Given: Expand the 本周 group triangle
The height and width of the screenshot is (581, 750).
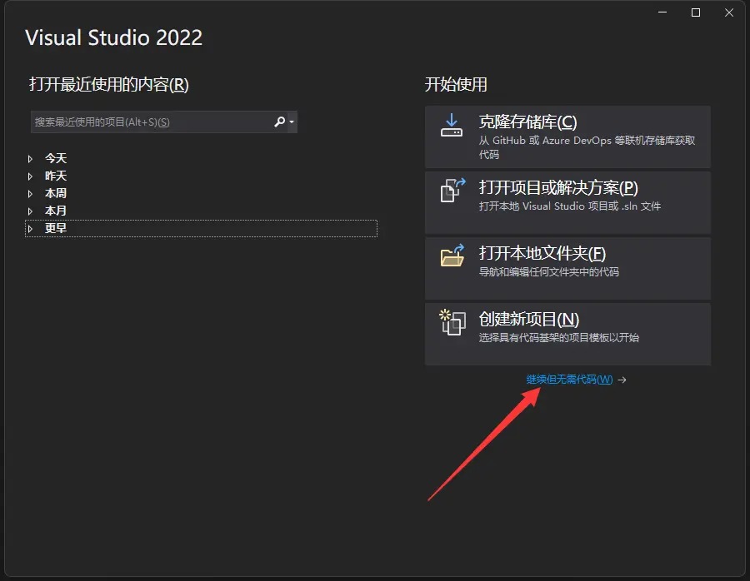Looking at the screenshot, I should click(x=30, y=193).
